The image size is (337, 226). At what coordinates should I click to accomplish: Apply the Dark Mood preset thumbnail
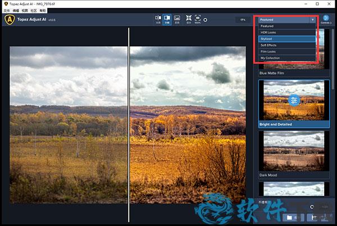tap(294, 150)
